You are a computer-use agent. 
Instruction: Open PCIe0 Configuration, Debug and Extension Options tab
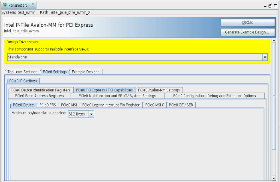215,96
